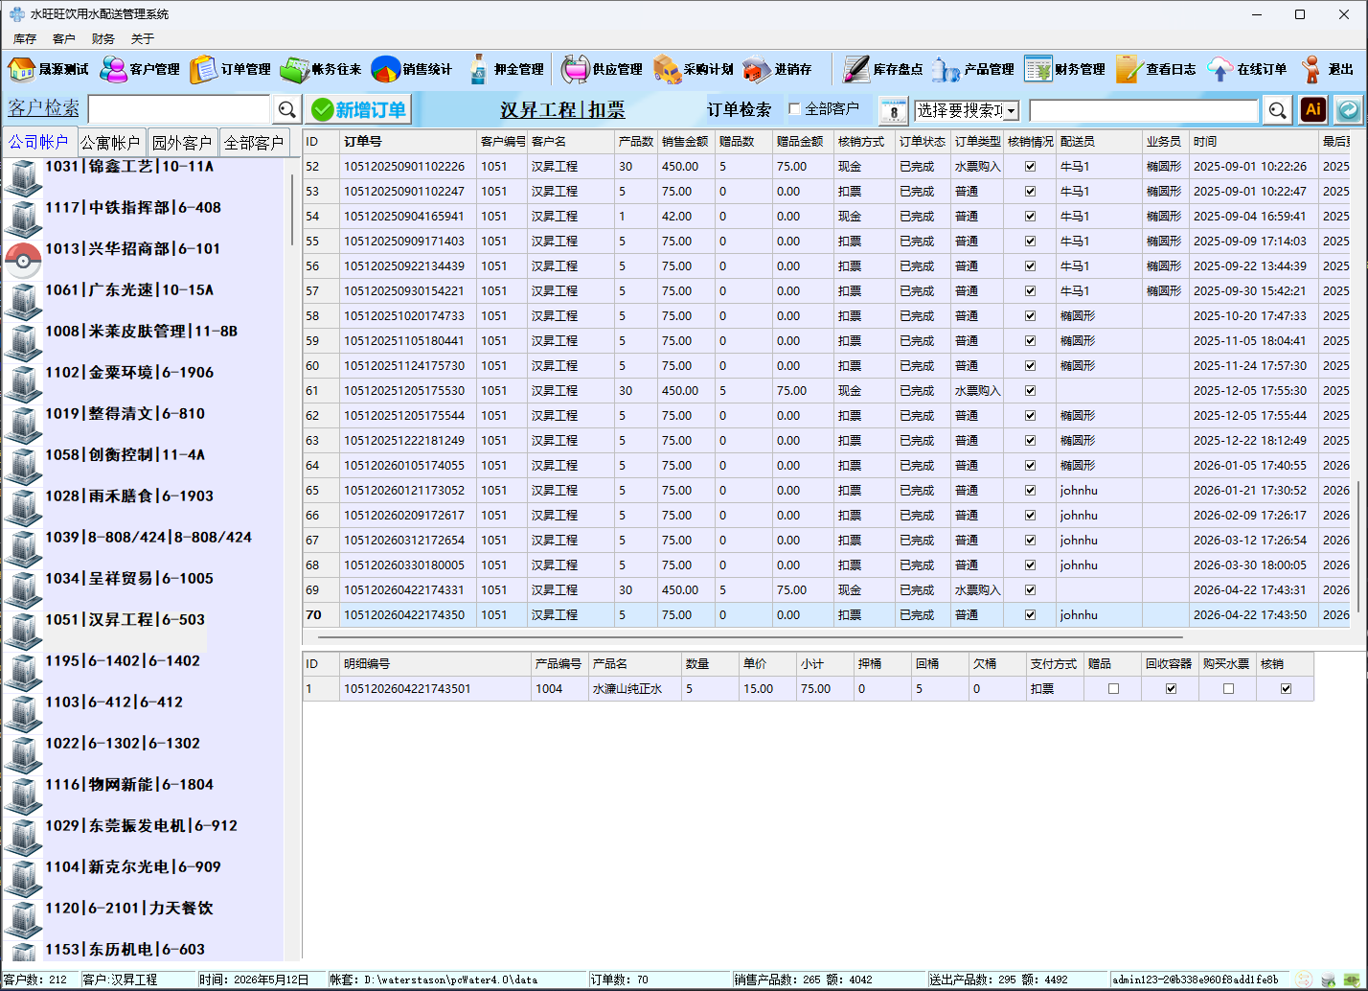
Task: Toggle the 核销 checkbox in detail row
Action: point(1286,688)
